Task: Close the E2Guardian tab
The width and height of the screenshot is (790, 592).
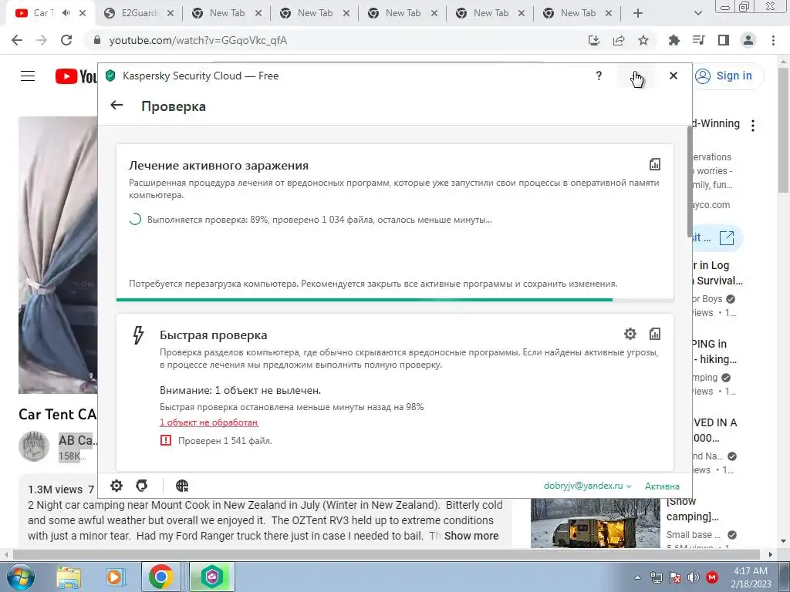Action: [x=170, y=14]
